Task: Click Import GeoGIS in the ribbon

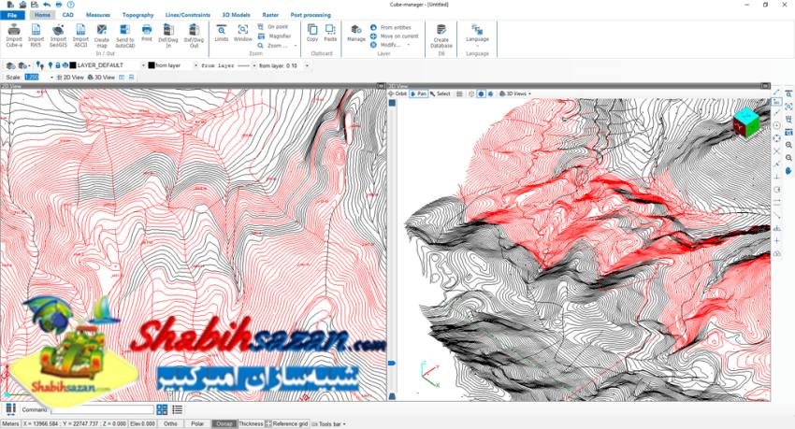Action: pyautogui.click(x=58, y=35)
